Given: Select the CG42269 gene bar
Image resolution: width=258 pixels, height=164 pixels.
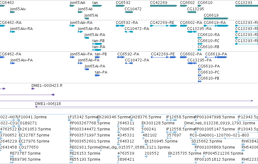Looking at the screenshot, I should (164, 6).
